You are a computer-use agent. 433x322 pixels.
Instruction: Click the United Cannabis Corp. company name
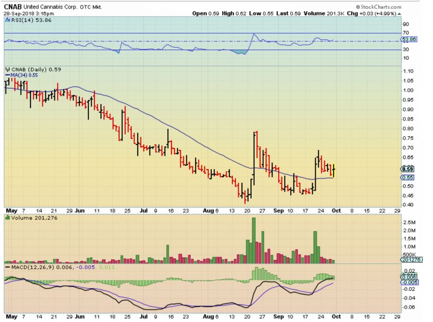point(51,7)
